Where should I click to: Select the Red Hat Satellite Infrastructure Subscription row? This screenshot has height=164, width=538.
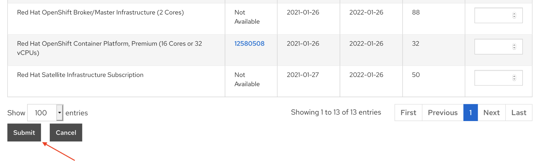tap(80, 75)
